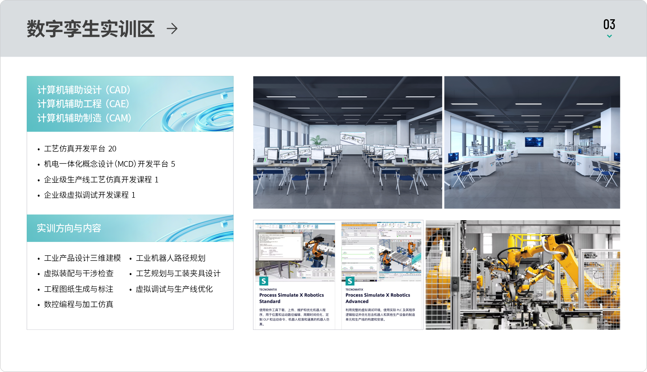Click the Process Simulate X Robotics Standard title
647x372 pixels.
click(291, 298)
